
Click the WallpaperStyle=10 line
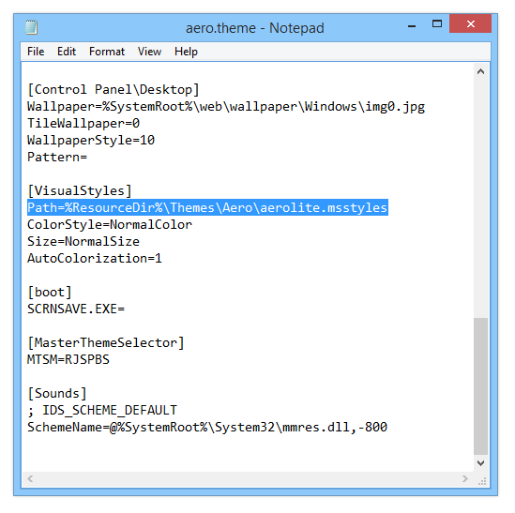click(x=91, y=141)
